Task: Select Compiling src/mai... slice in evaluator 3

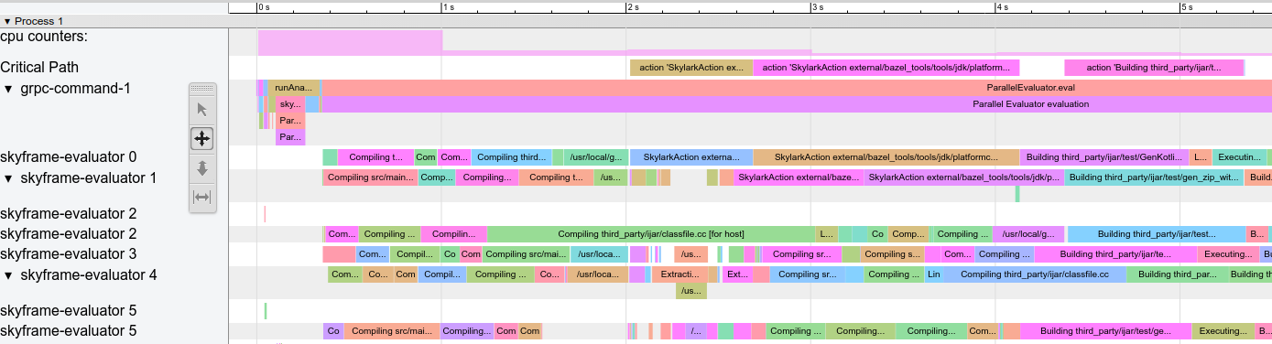Action: point(527,254)
